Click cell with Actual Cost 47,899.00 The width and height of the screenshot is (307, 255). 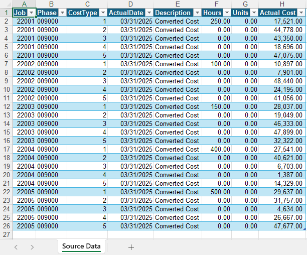coord(282,132)
